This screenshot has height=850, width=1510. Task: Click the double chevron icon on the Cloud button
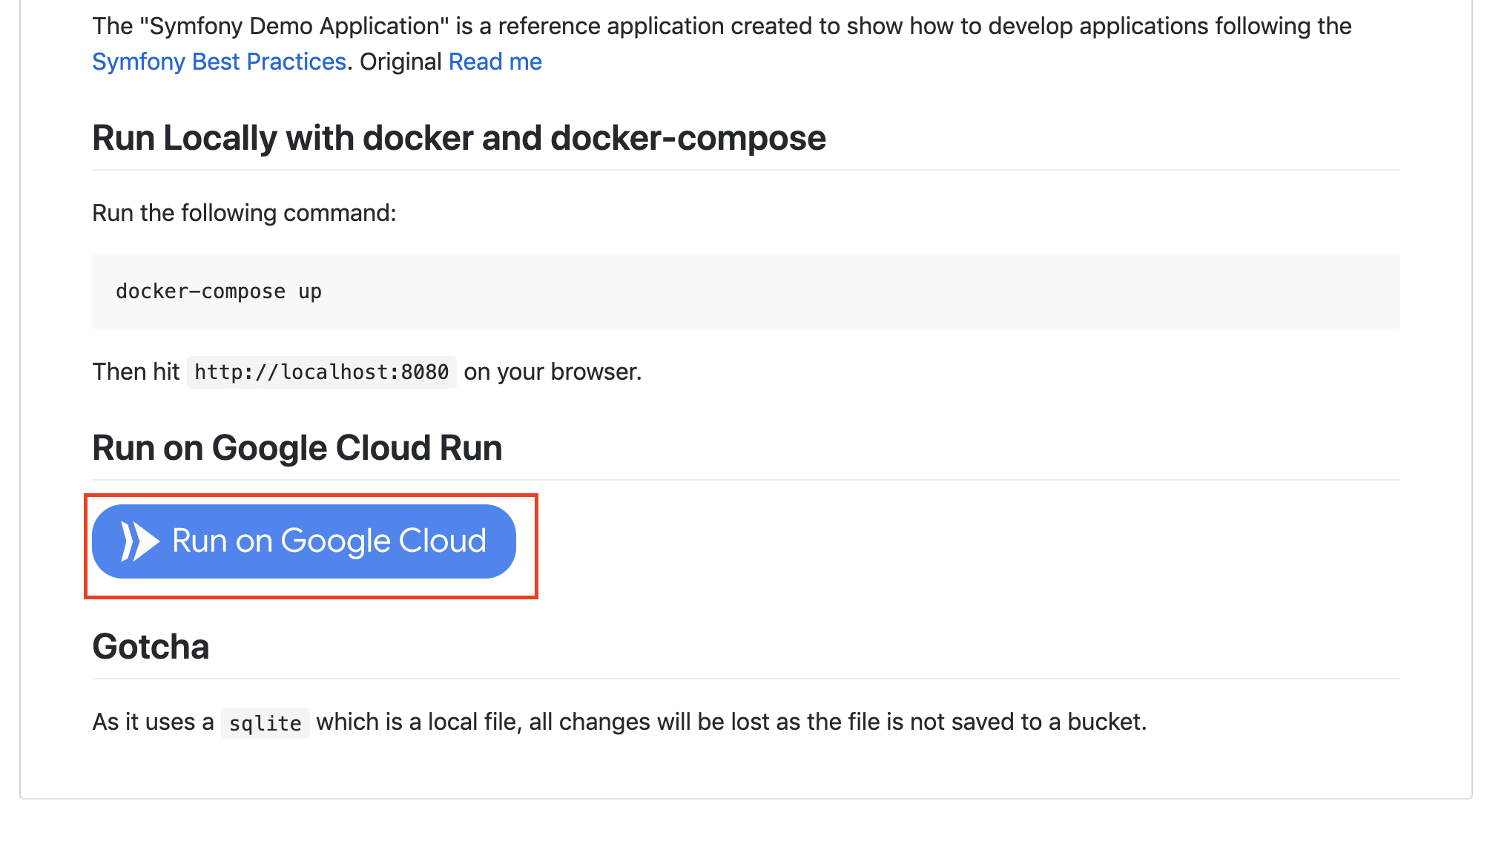point(139,541)
